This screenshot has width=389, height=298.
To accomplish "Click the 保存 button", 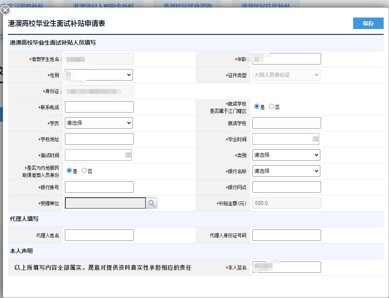I will (368, 23).
